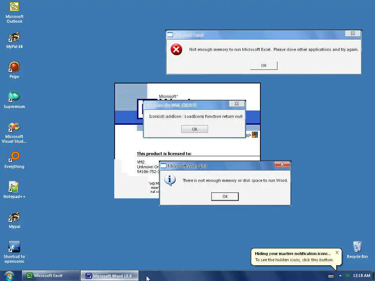Image resolution: width=375 pixels, height=281 pixels.
Task: Show hidden tray icons arrow
Action: point(340,276)
